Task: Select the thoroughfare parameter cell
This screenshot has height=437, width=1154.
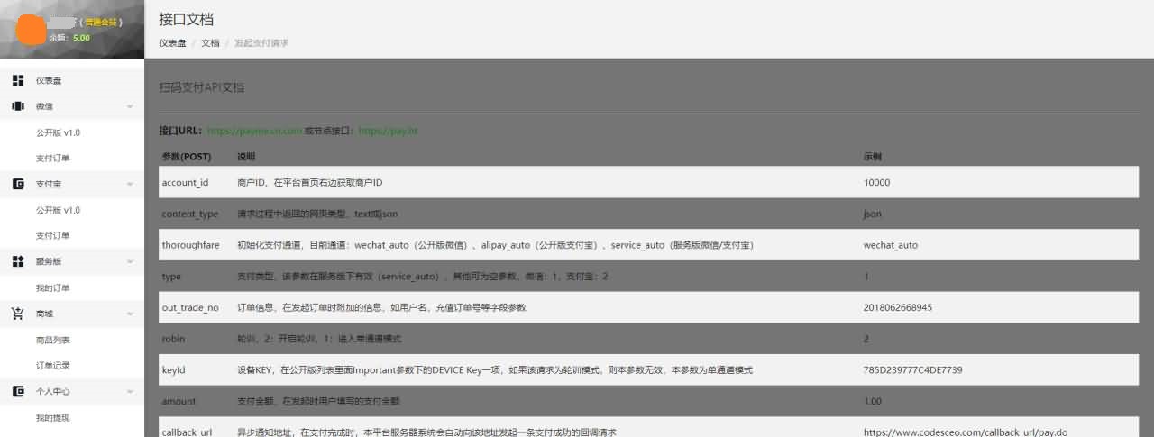Action: pyautogui.click(x=190, y=245)
